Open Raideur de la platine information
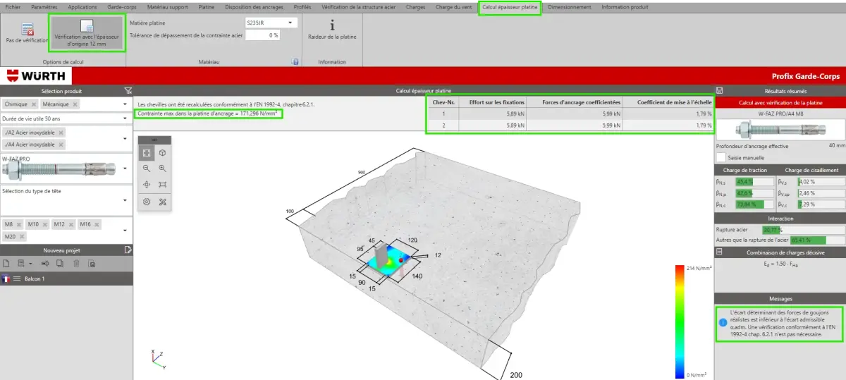 332,29
